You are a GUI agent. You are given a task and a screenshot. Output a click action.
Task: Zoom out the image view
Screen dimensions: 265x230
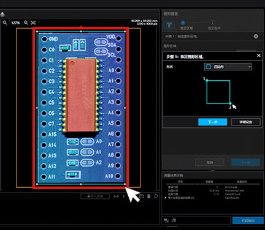(5, 23)
